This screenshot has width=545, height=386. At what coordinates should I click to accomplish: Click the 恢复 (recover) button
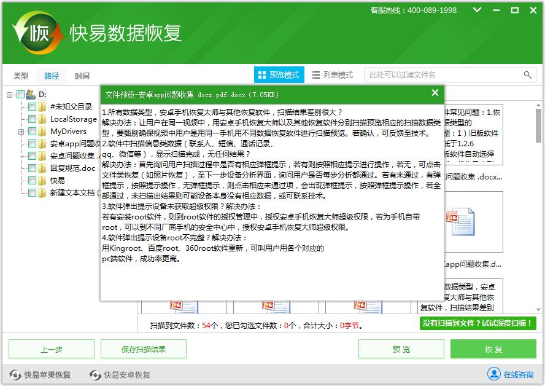point(493,349)
